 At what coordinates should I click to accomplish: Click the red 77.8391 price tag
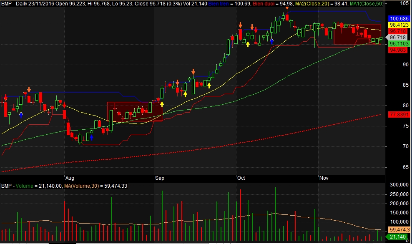coord(399,115)
